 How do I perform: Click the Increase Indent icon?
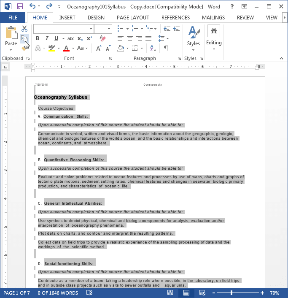[x=176, y=29]
